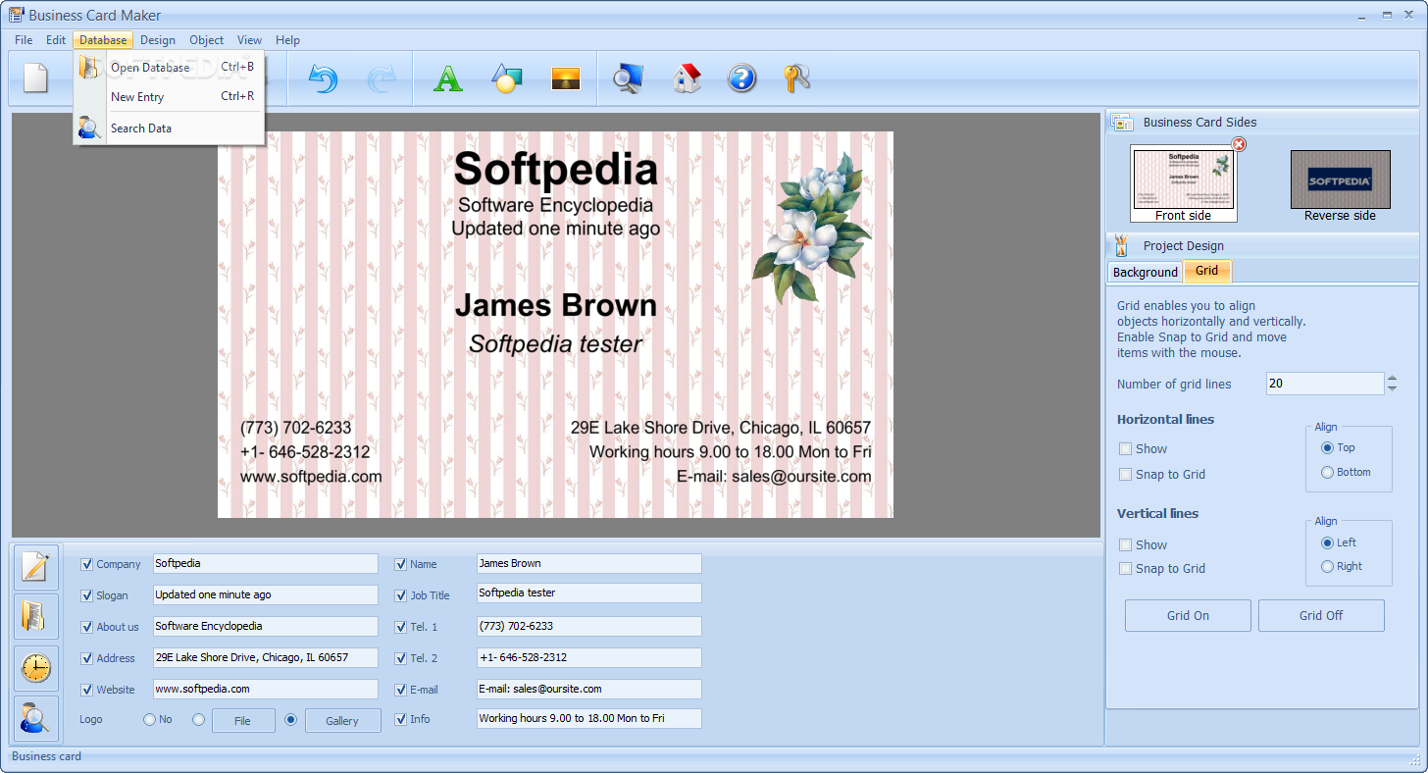Open the Edit menu
The image size is (1428, 773).
56,40
